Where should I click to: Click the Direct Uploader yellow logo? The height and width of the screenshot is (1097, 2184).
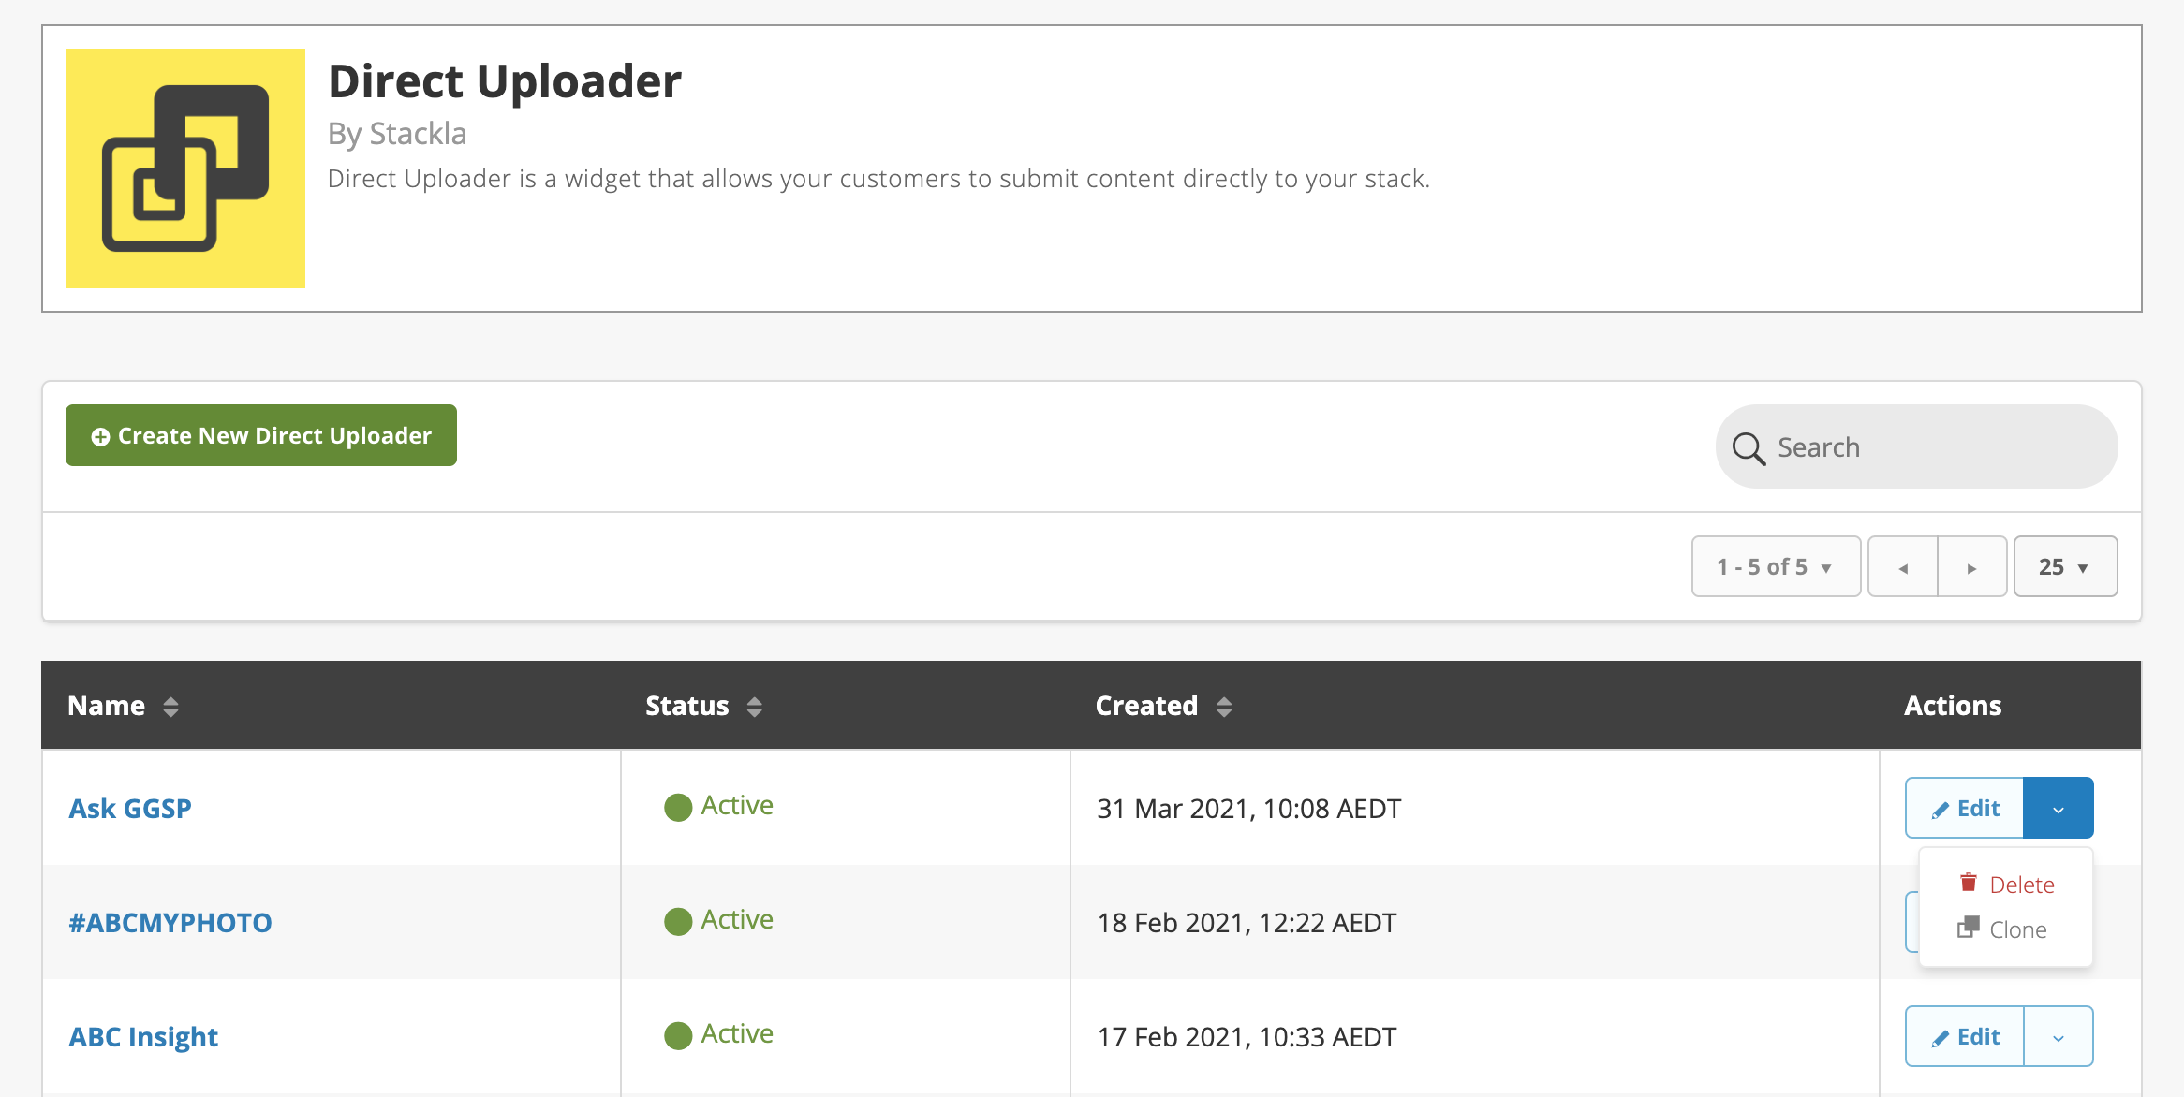(184, 168)
